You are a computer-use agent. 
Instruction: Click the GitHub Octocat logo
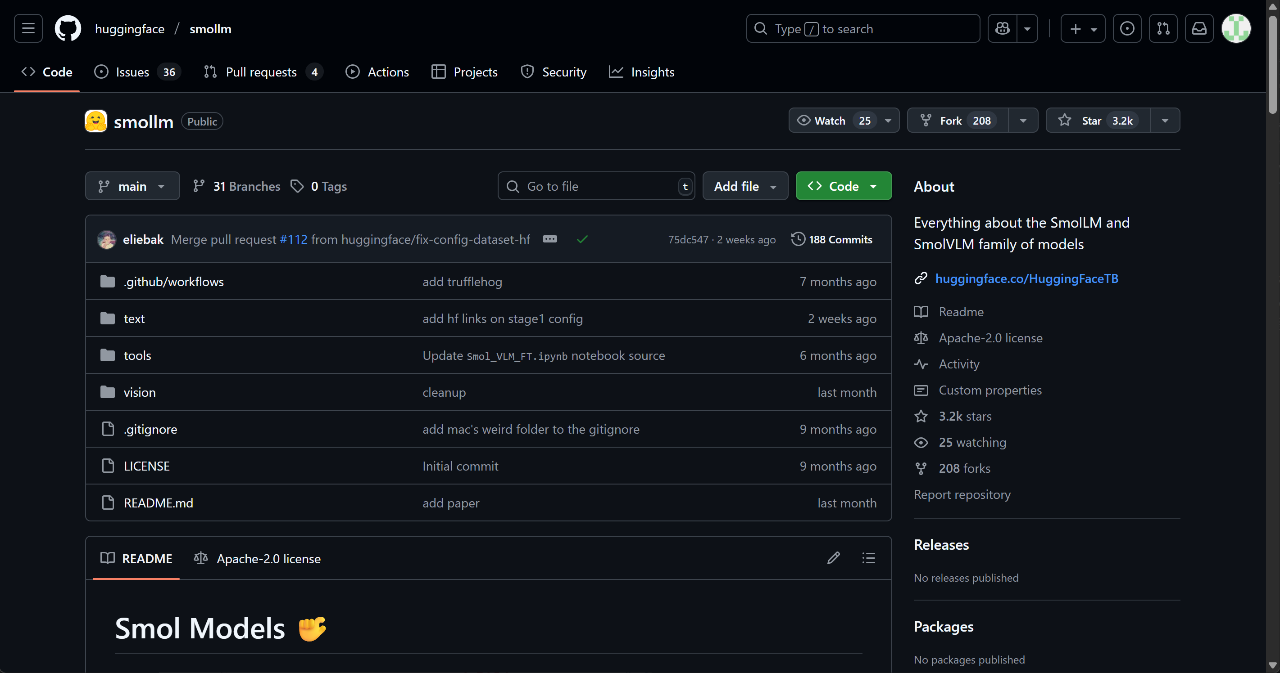68,29
